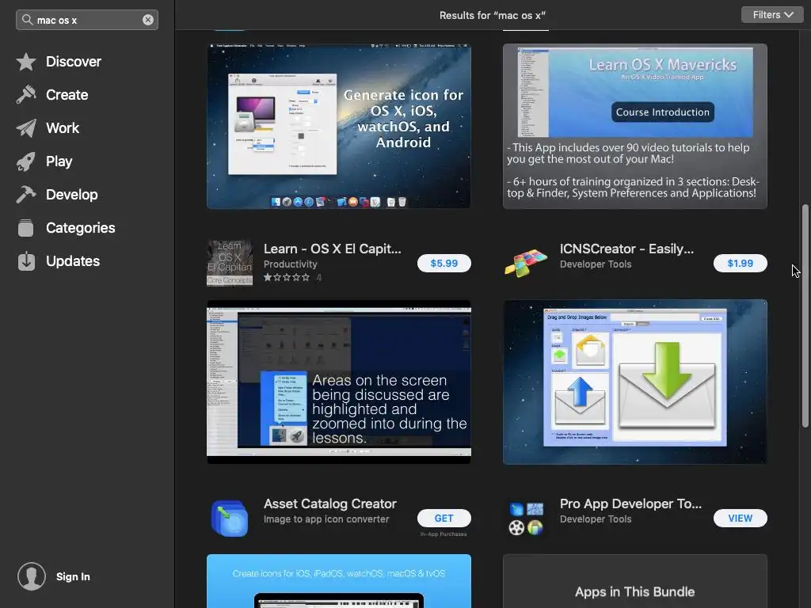Focus the mac os x search field

click(x=87, y=20)
